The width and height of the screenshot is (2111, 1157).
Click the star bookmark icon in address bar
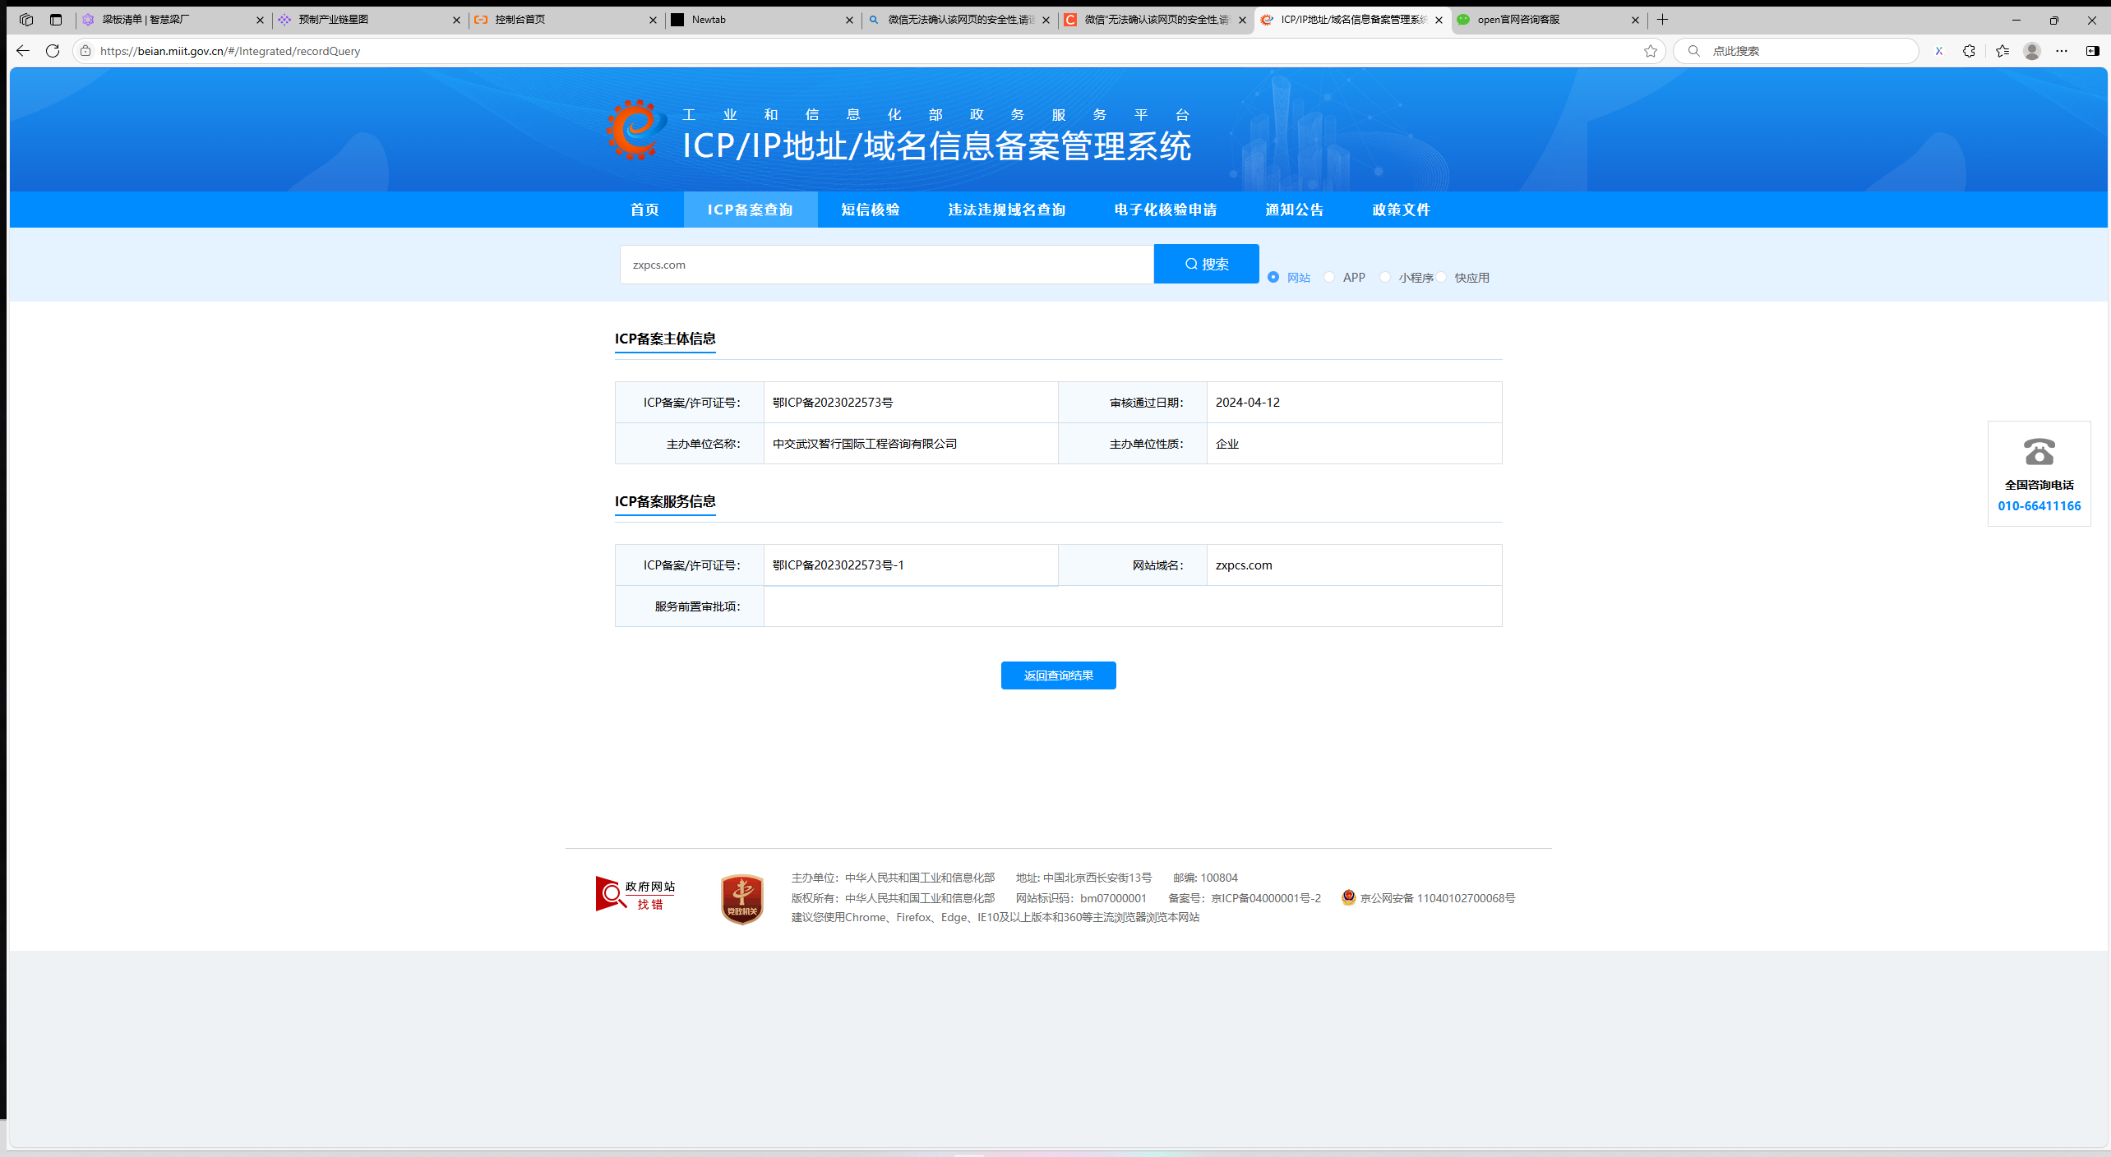1650,51
